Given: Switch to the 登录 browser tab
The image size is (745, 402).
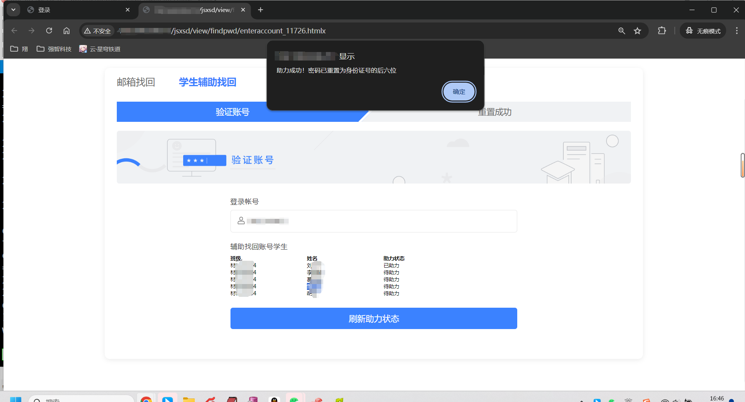Looking at the screenshot, I should point(78,10).
